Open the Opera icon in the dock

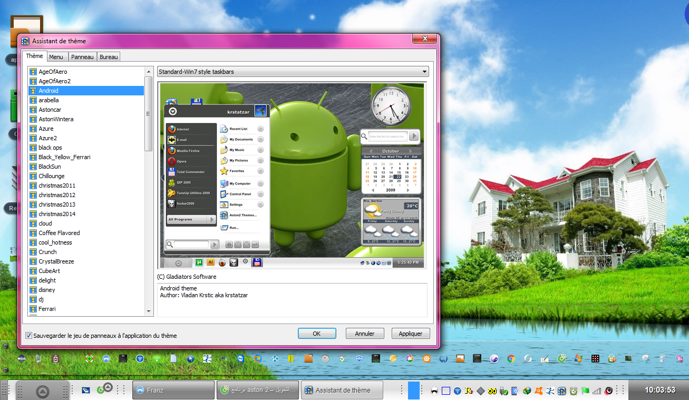pos(528,358)
